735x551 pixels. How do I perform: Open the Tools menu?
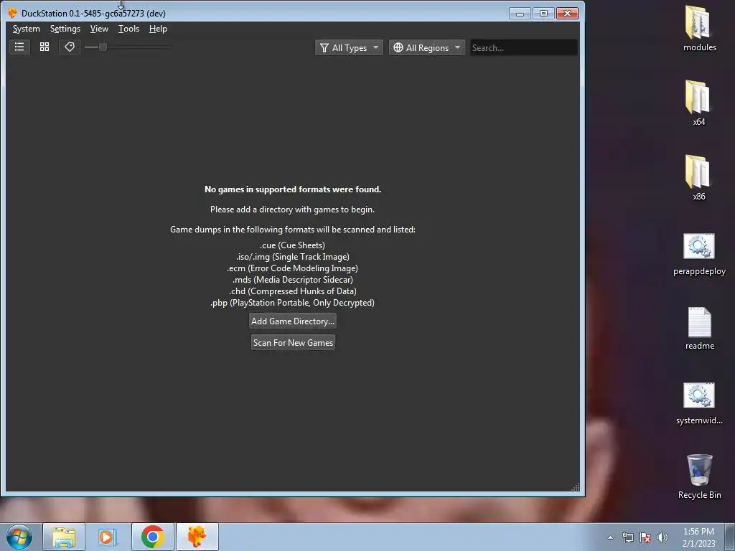pos(128,29)
